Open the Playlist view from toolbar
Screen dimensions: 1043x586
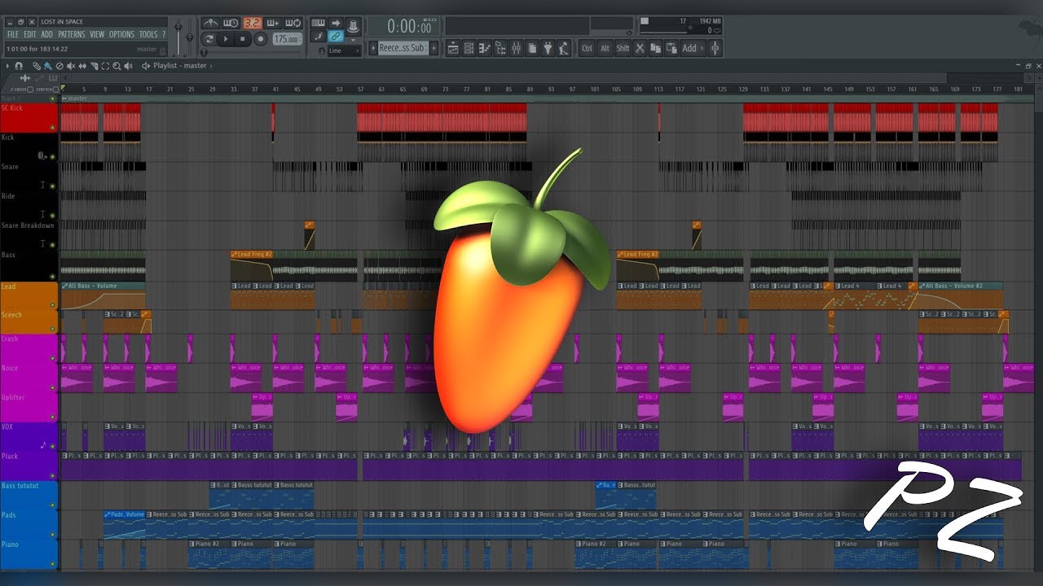pos(454,48)
